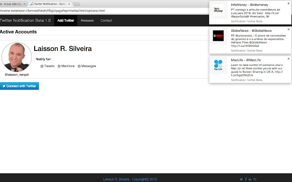The width and height of the screenshot is (292, 182).
Task: Close the Twitter Notification browser tab
Action: (69, 4)
